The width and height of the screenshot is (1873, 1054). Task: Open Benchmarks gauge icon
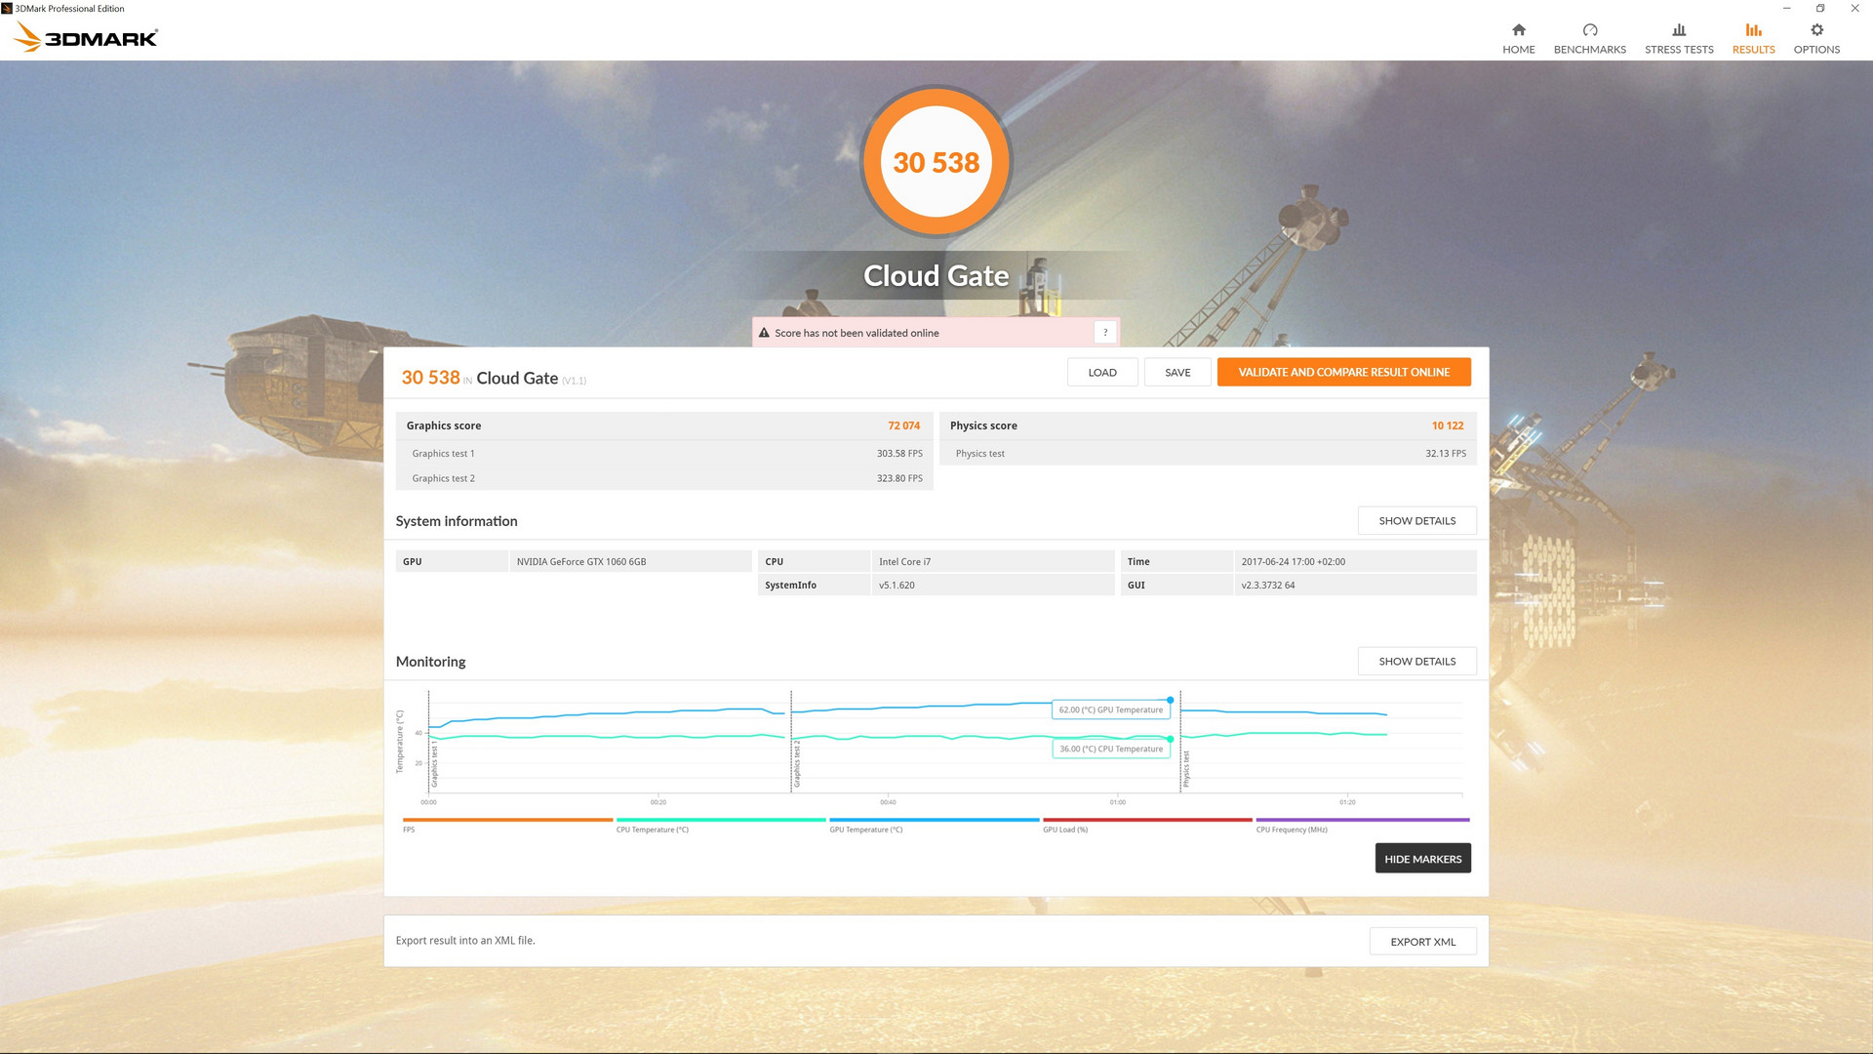point(1589,30)
